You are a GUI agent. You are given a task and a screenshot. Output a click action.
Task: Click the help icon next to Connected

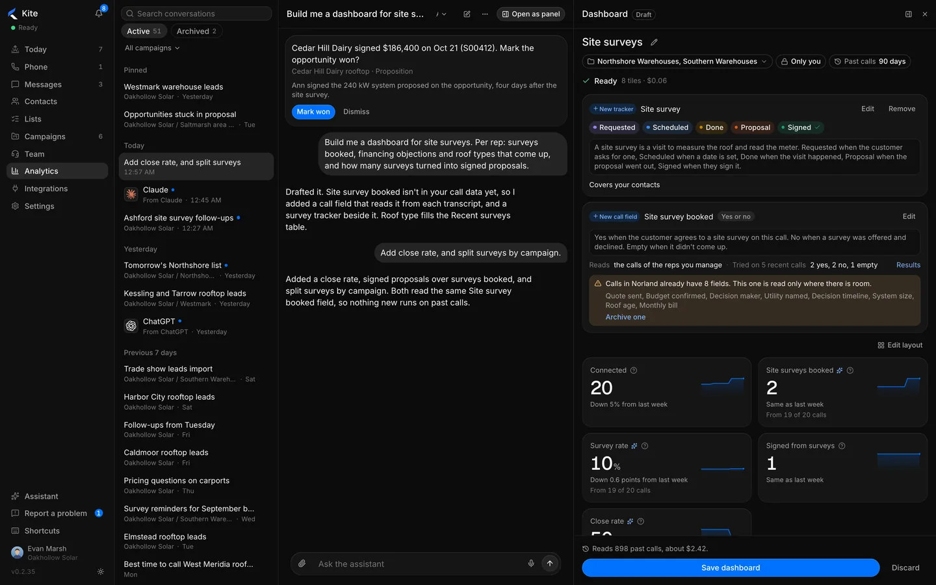634,370
